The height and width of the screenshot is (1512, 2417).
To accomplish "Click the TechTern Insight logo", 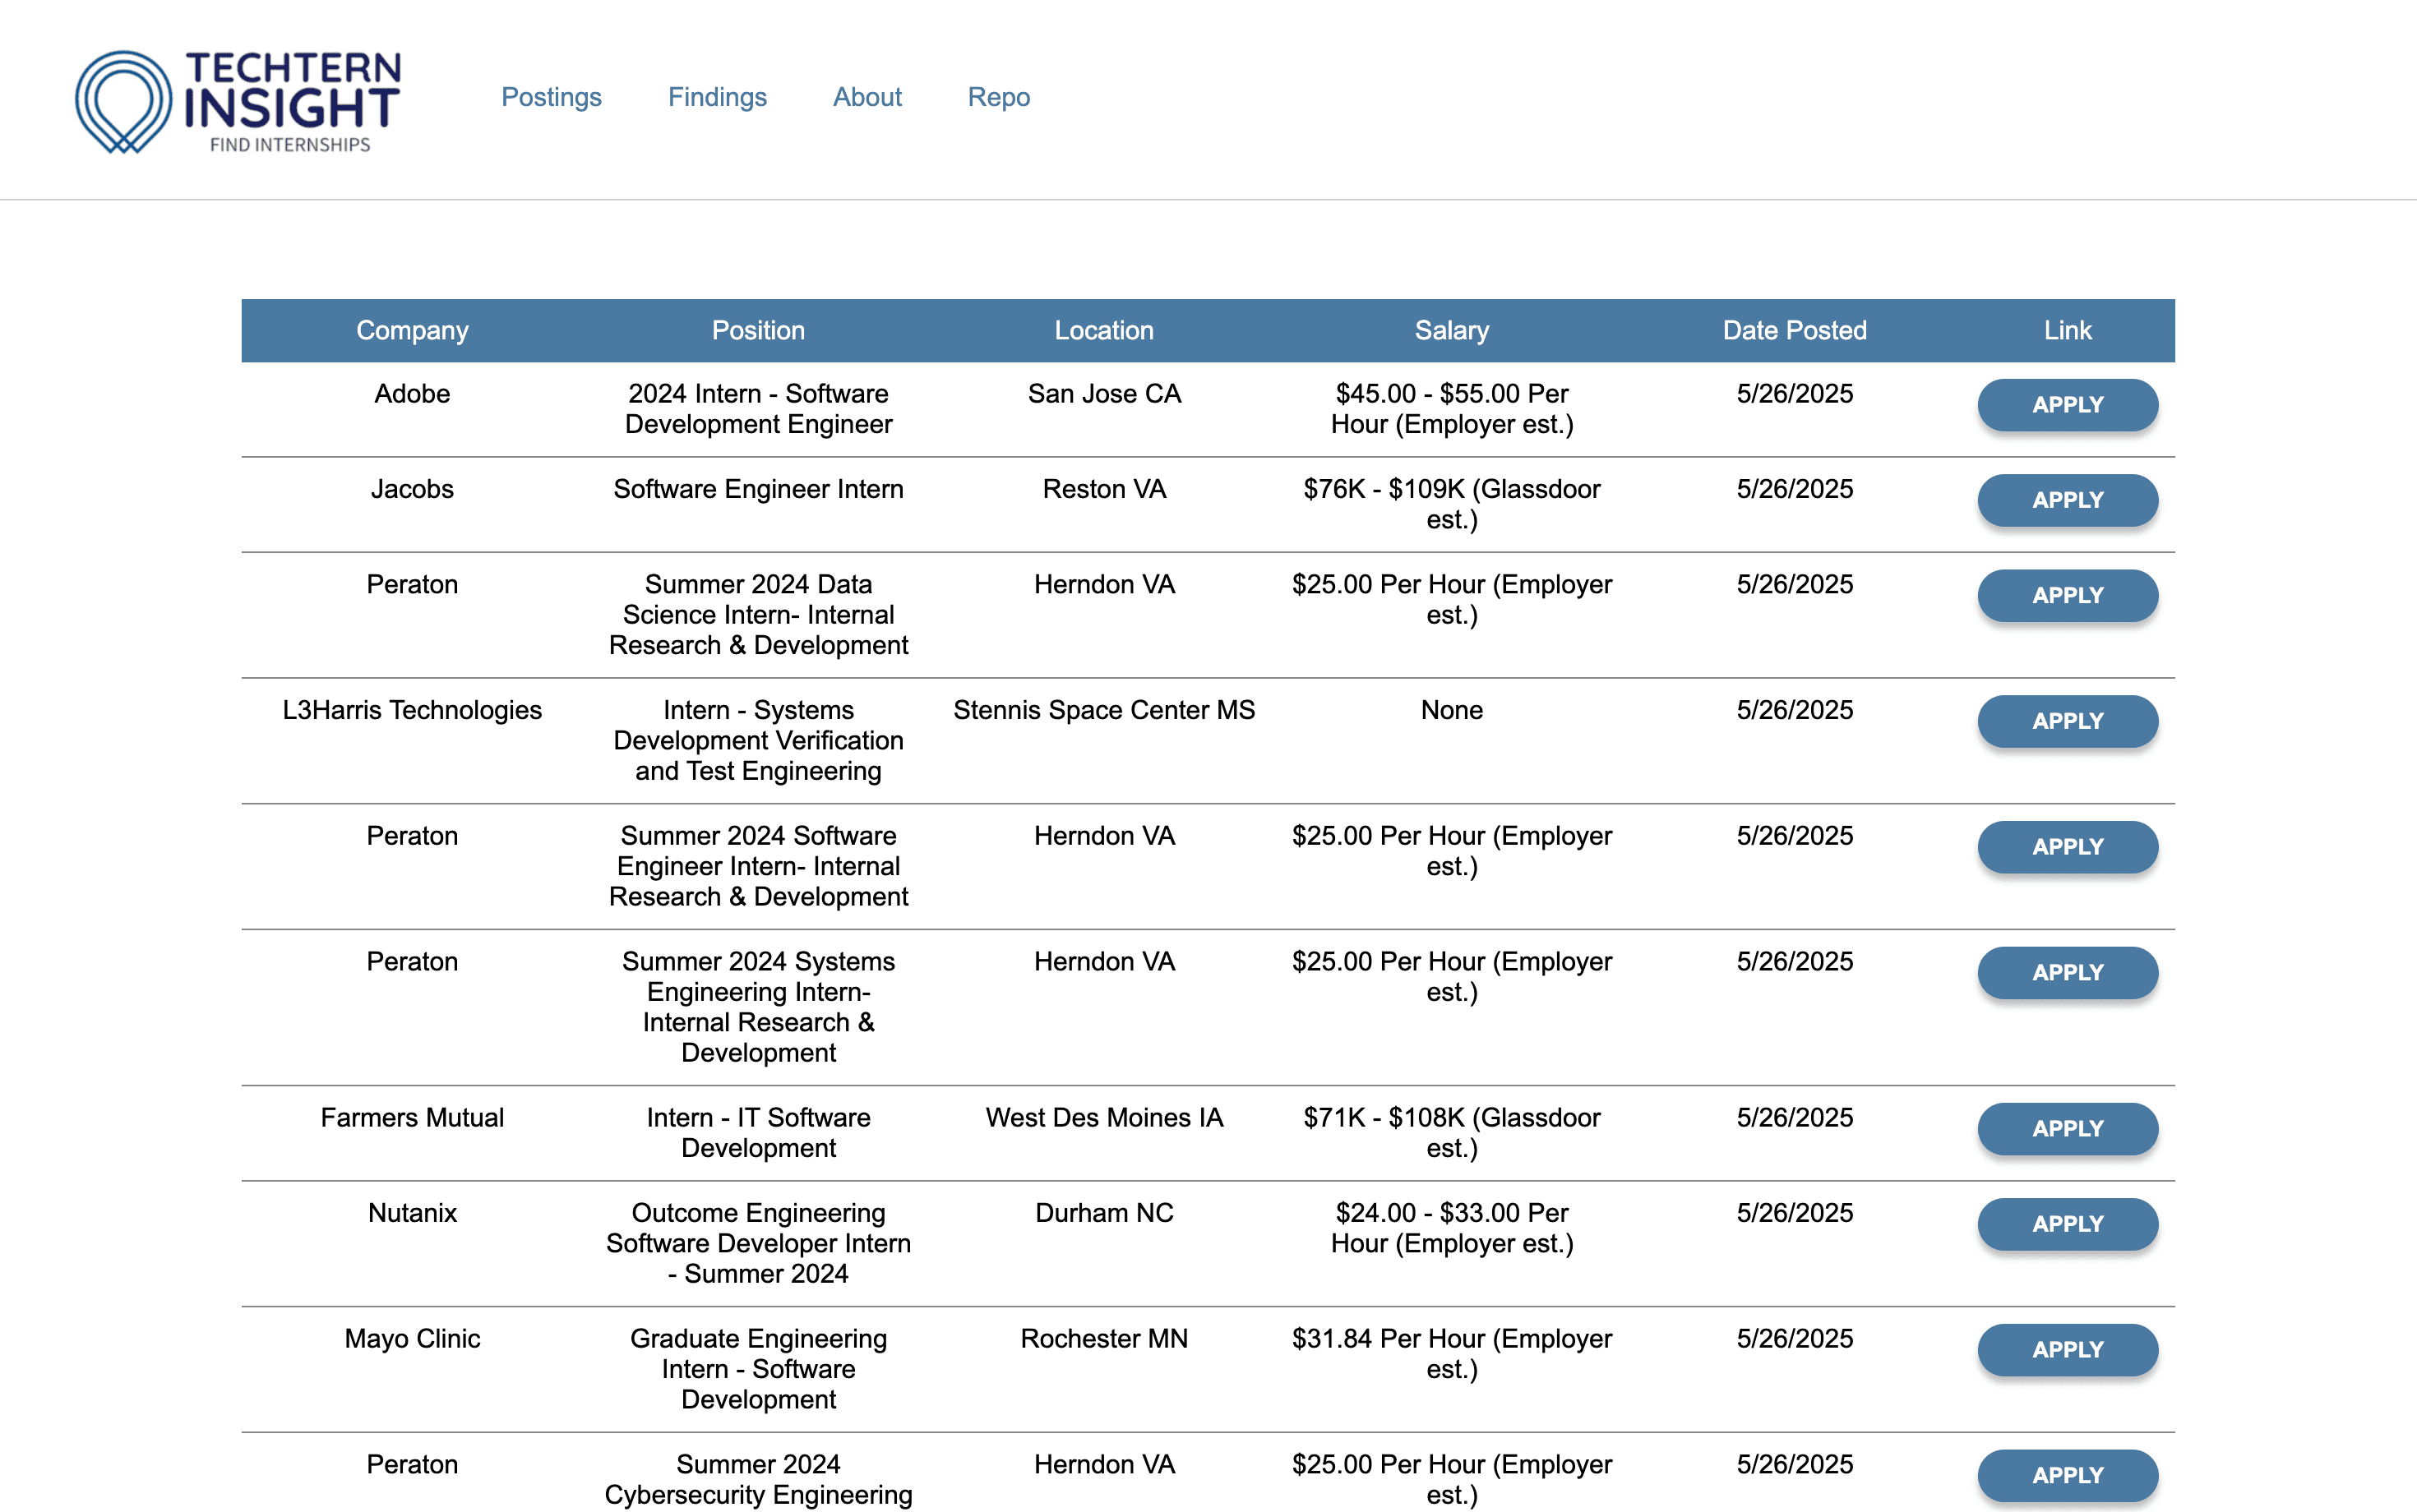I will tap(238, 101).
